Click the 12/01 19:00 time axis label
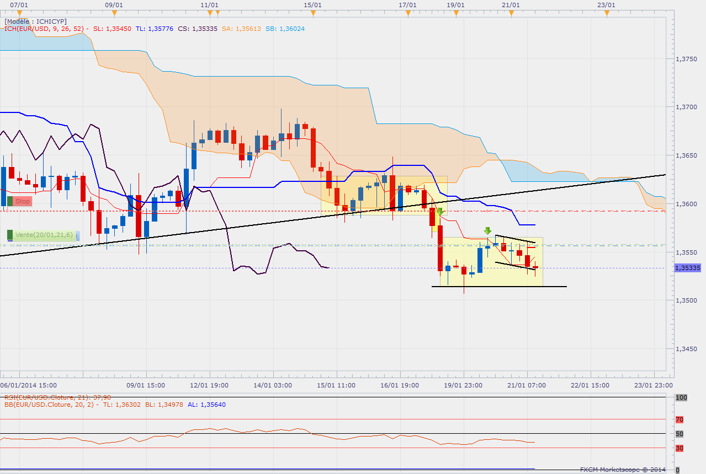This screenshot has height=474, width=706. 209,385
